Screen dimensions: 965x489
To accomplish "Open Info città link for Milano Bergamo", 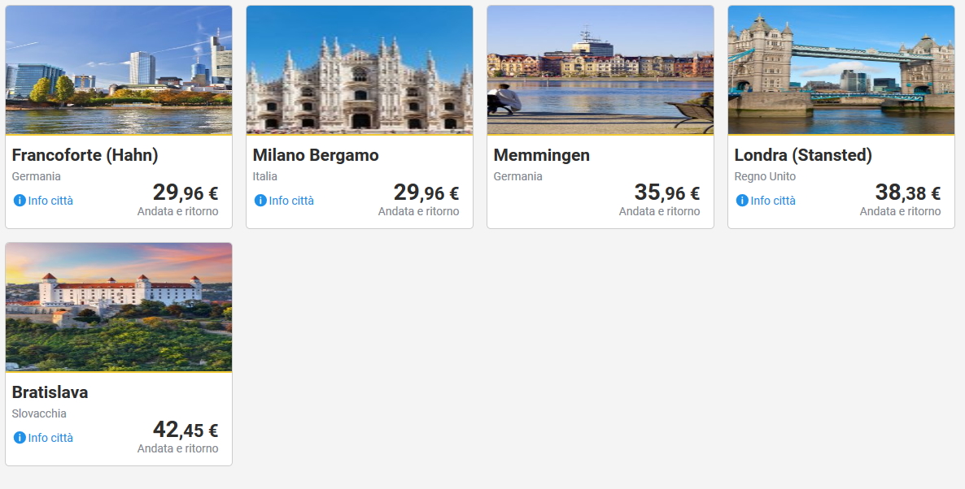I will click(x=291, y=201).
